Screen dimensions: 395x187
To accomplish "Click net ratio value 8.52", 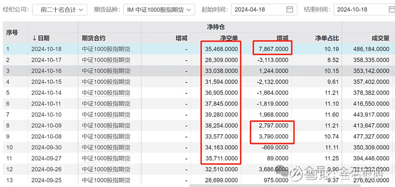I will tap(334, 60).
